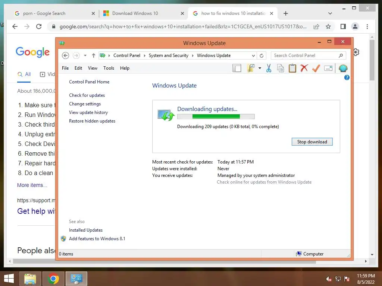Click the Chrome address bar URL

[183, 26]
